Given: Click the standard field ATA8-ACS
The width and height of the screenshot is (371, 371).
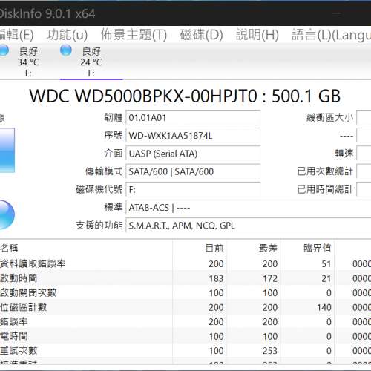Looking at the screenshot, I should (x=249, y=208).
